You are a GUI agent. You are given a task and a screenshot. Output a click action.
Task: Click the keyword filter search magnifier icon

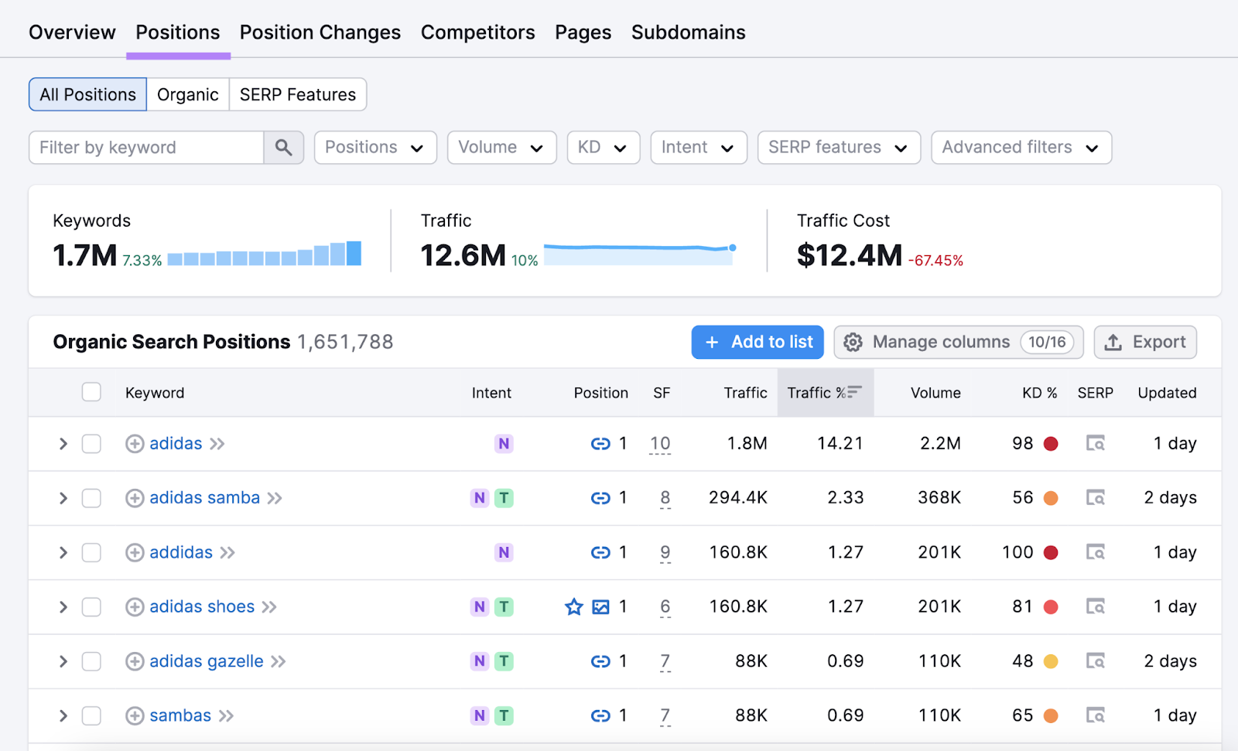(283, 147)
